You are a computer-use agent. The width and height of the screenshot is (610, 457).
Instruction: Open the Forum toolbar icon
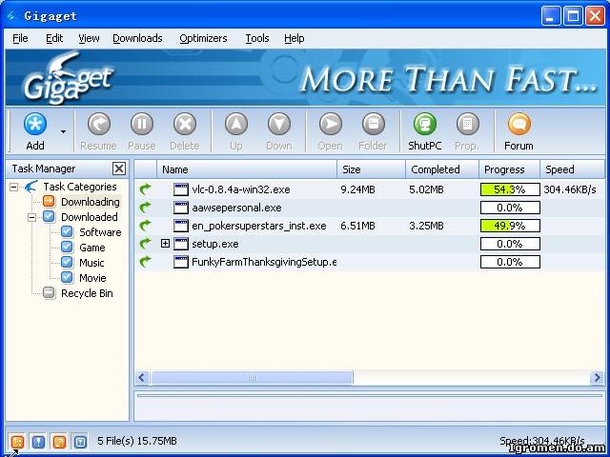pos(518,125)
